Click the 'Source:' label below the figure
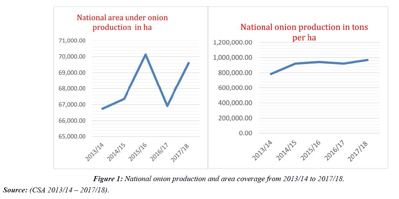 (15, 190)
